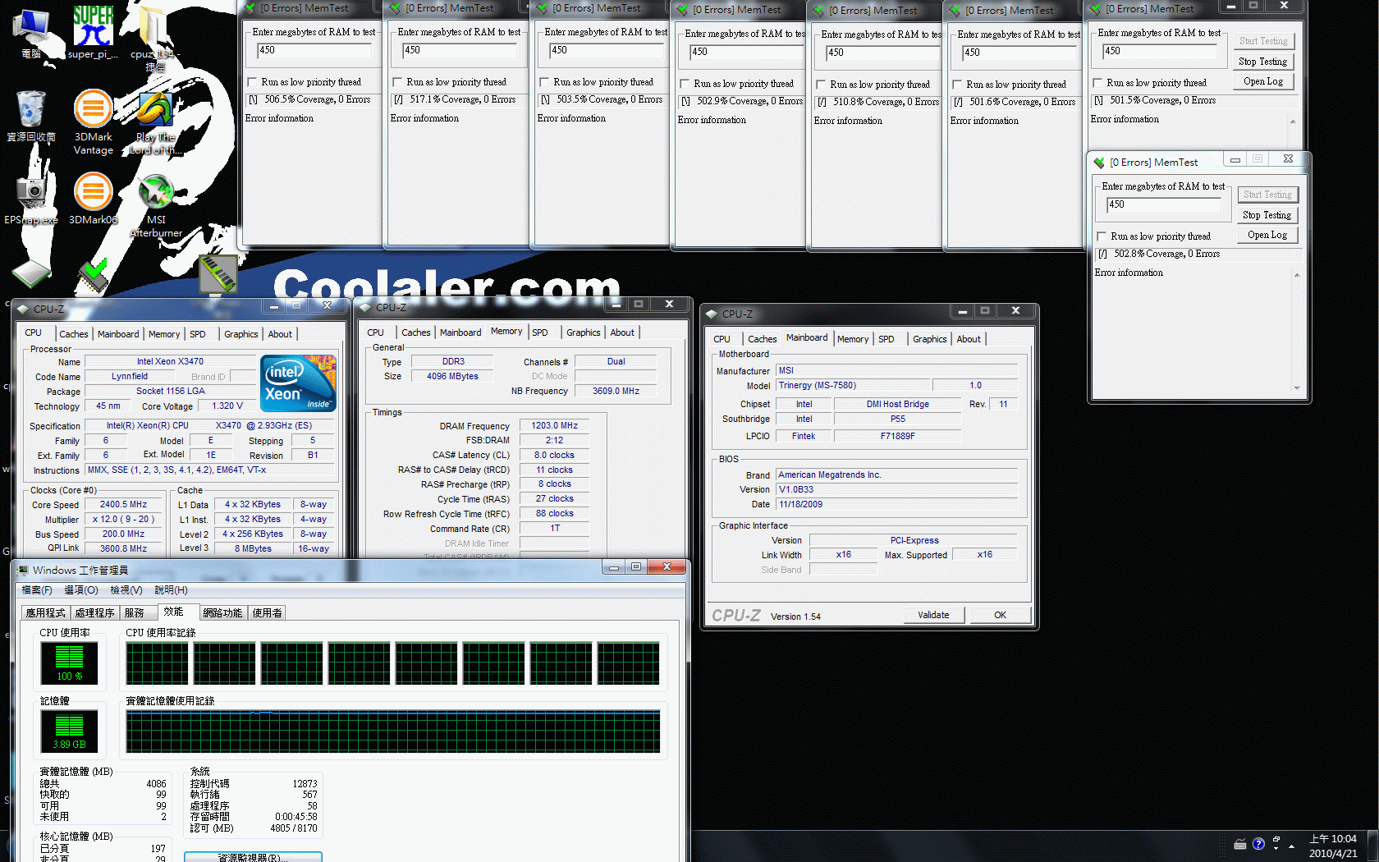
Task: Click the 資源監視器(R)... button in Task Manager
Action: [253, 857]
